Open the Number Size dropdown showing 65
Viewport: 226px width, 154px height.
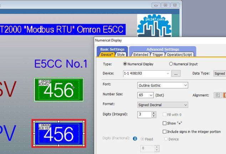tap(145, 95)
